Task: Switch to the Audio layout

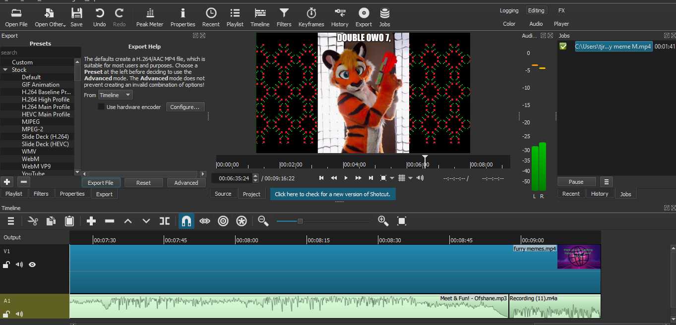Action: pos(536,24)
